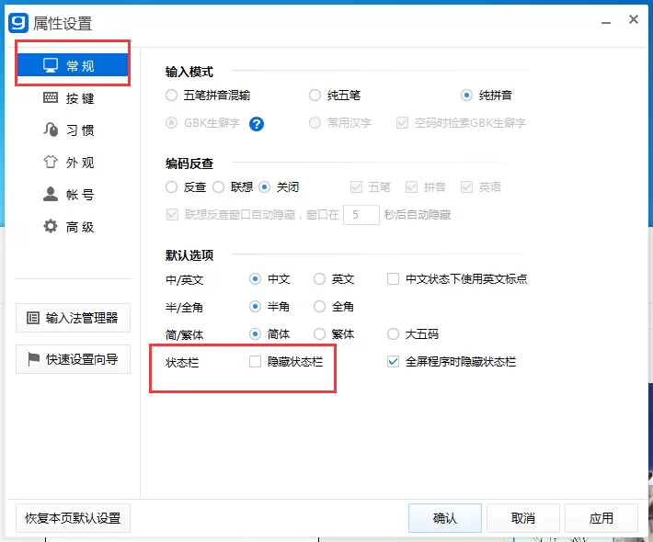Switch to the 按键 keys tab
This screenshot has width=653, height=542.
click(x=69, y=98)
